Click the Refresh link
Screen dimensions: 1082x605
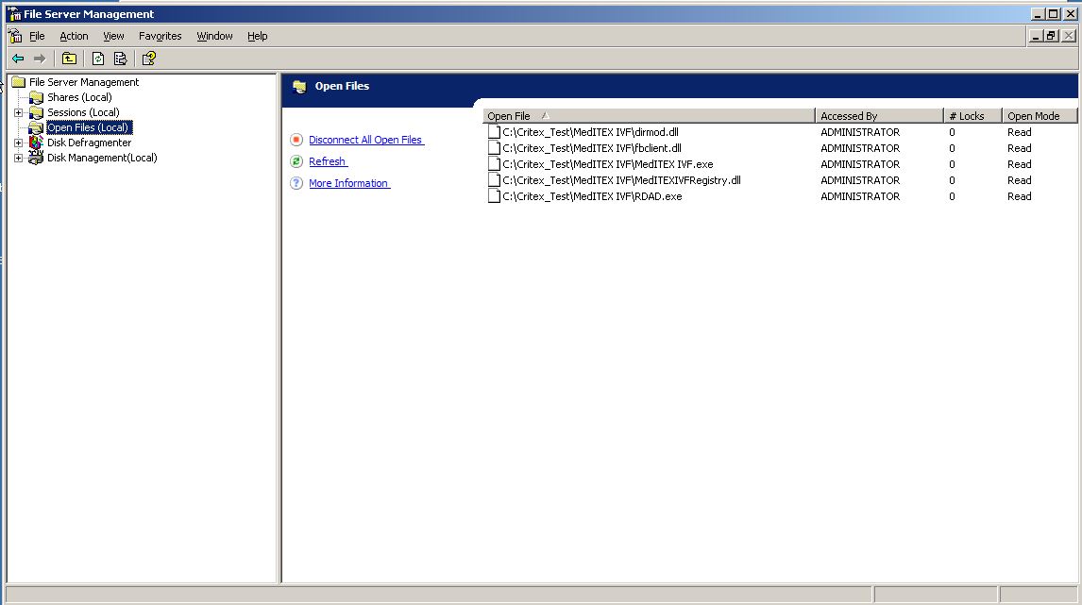click(x=328, y=161)
